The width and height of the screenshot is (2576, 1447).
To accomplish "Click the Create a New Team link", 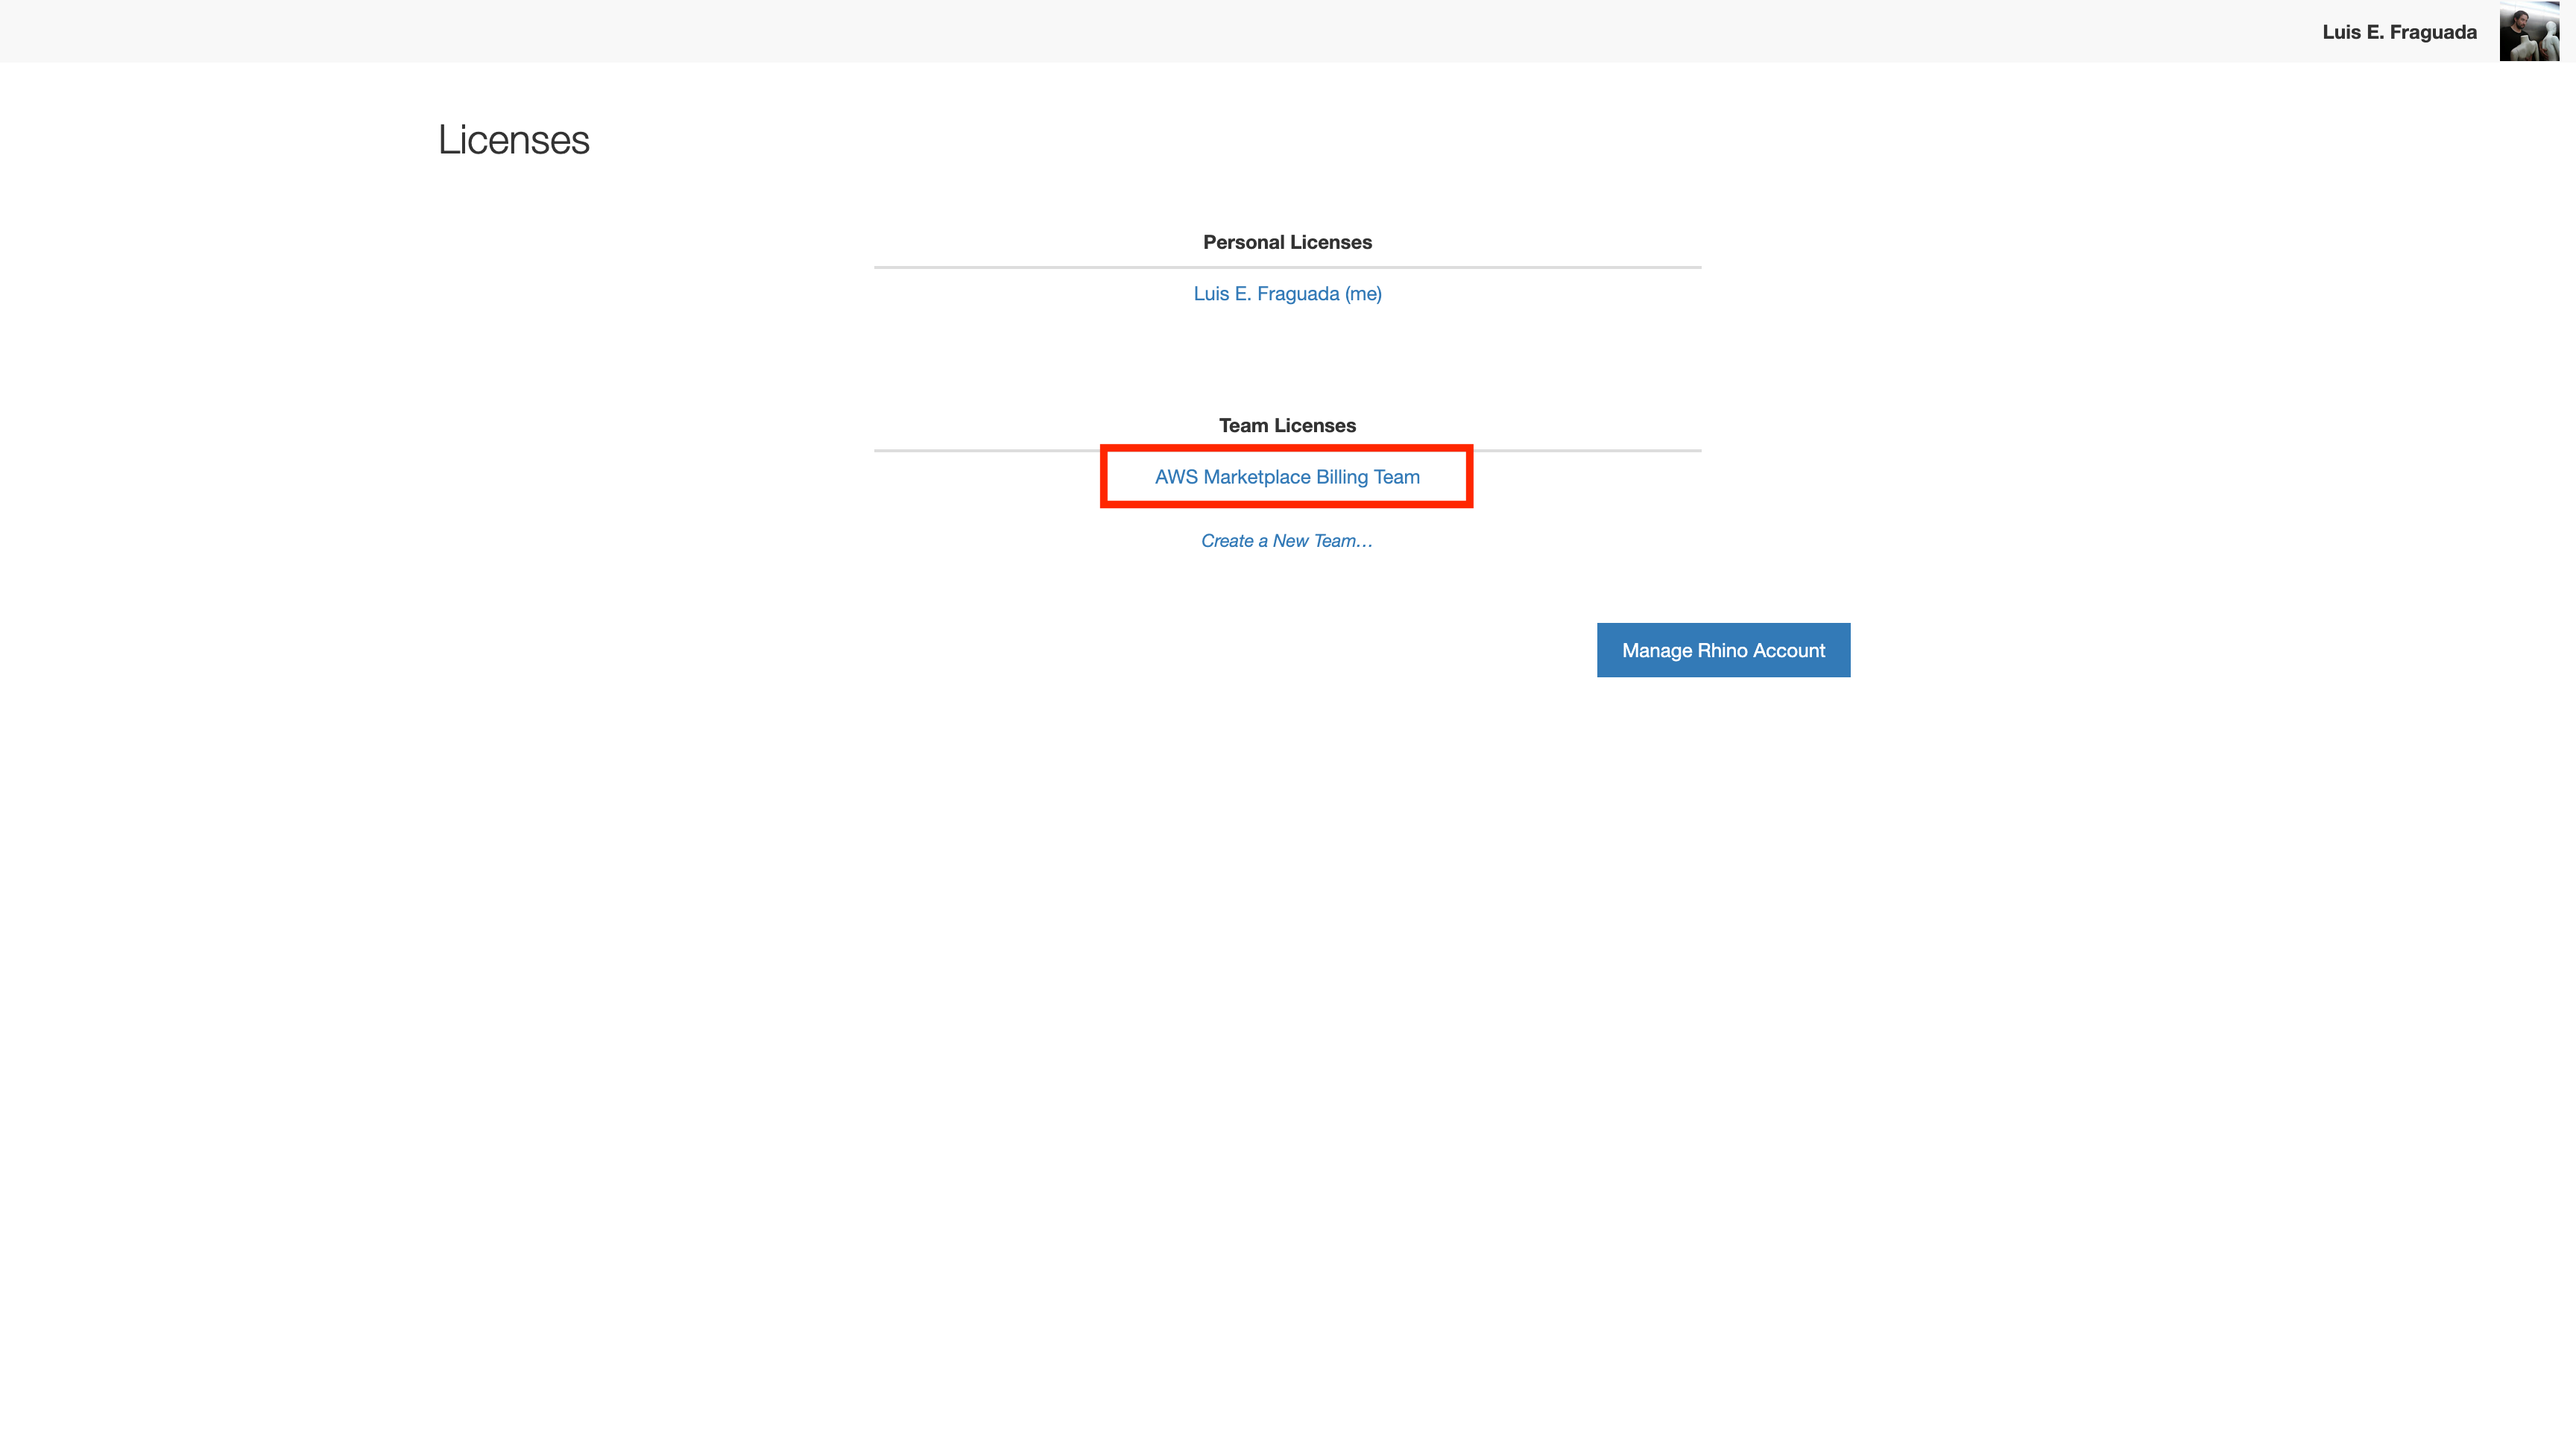I will pyautogui.click(x=1287, y=541).
